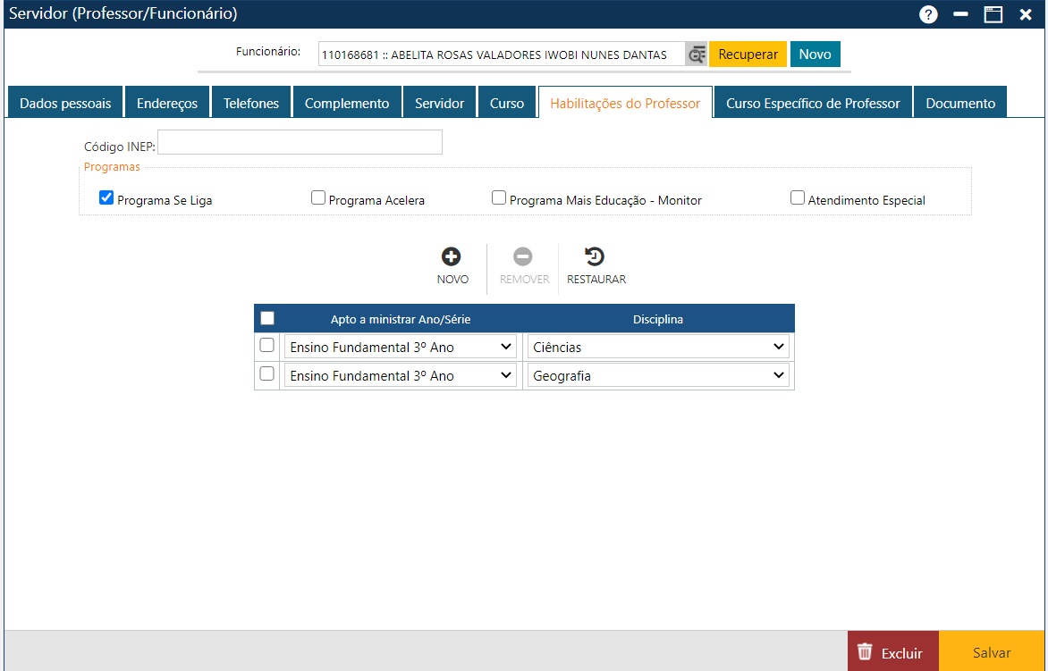Open the Ciências discipline dropdown
The height and width of the screenshot is (671, 1048).
point(658,347)
